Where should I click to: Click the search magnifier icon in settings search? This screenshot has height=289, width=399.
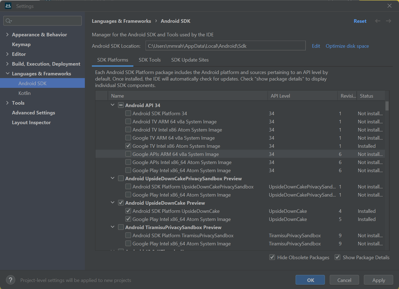point(8,21)
